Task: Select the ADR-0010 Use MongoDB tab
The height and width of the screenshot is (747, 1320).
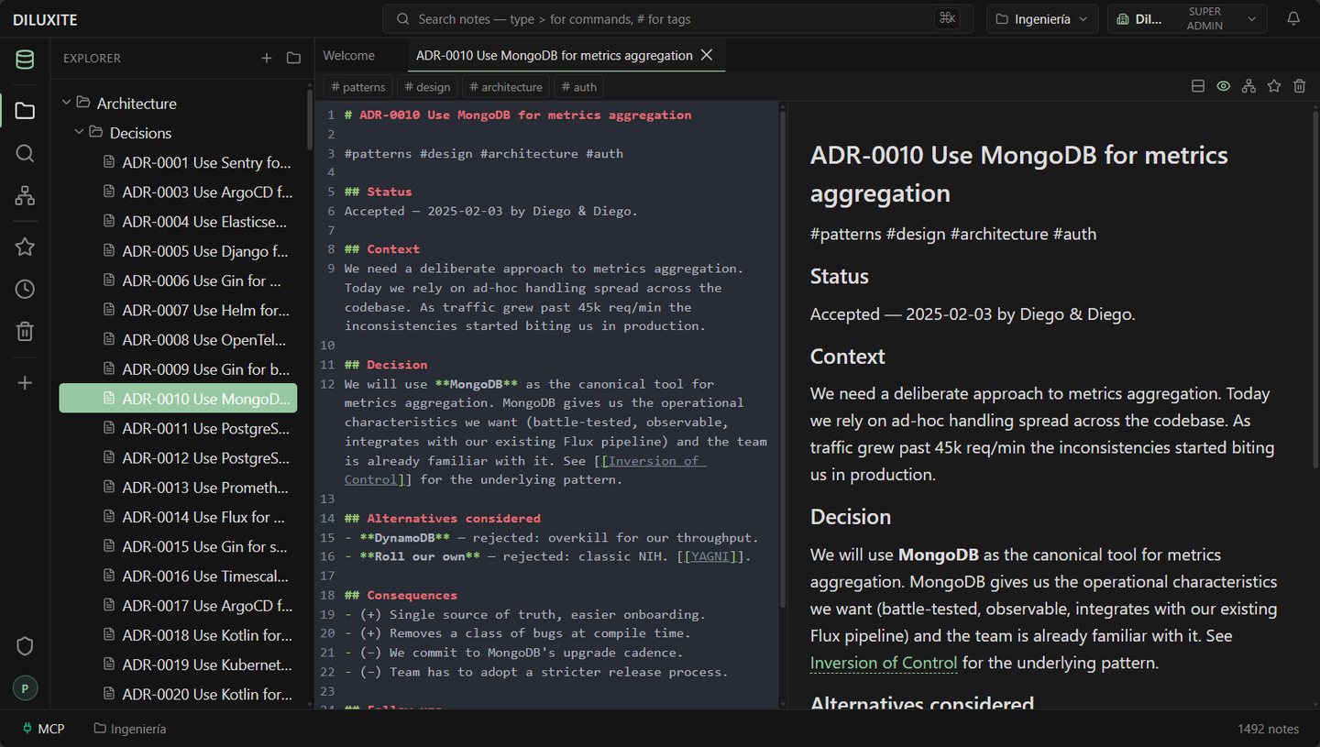Action: point(554,55)
